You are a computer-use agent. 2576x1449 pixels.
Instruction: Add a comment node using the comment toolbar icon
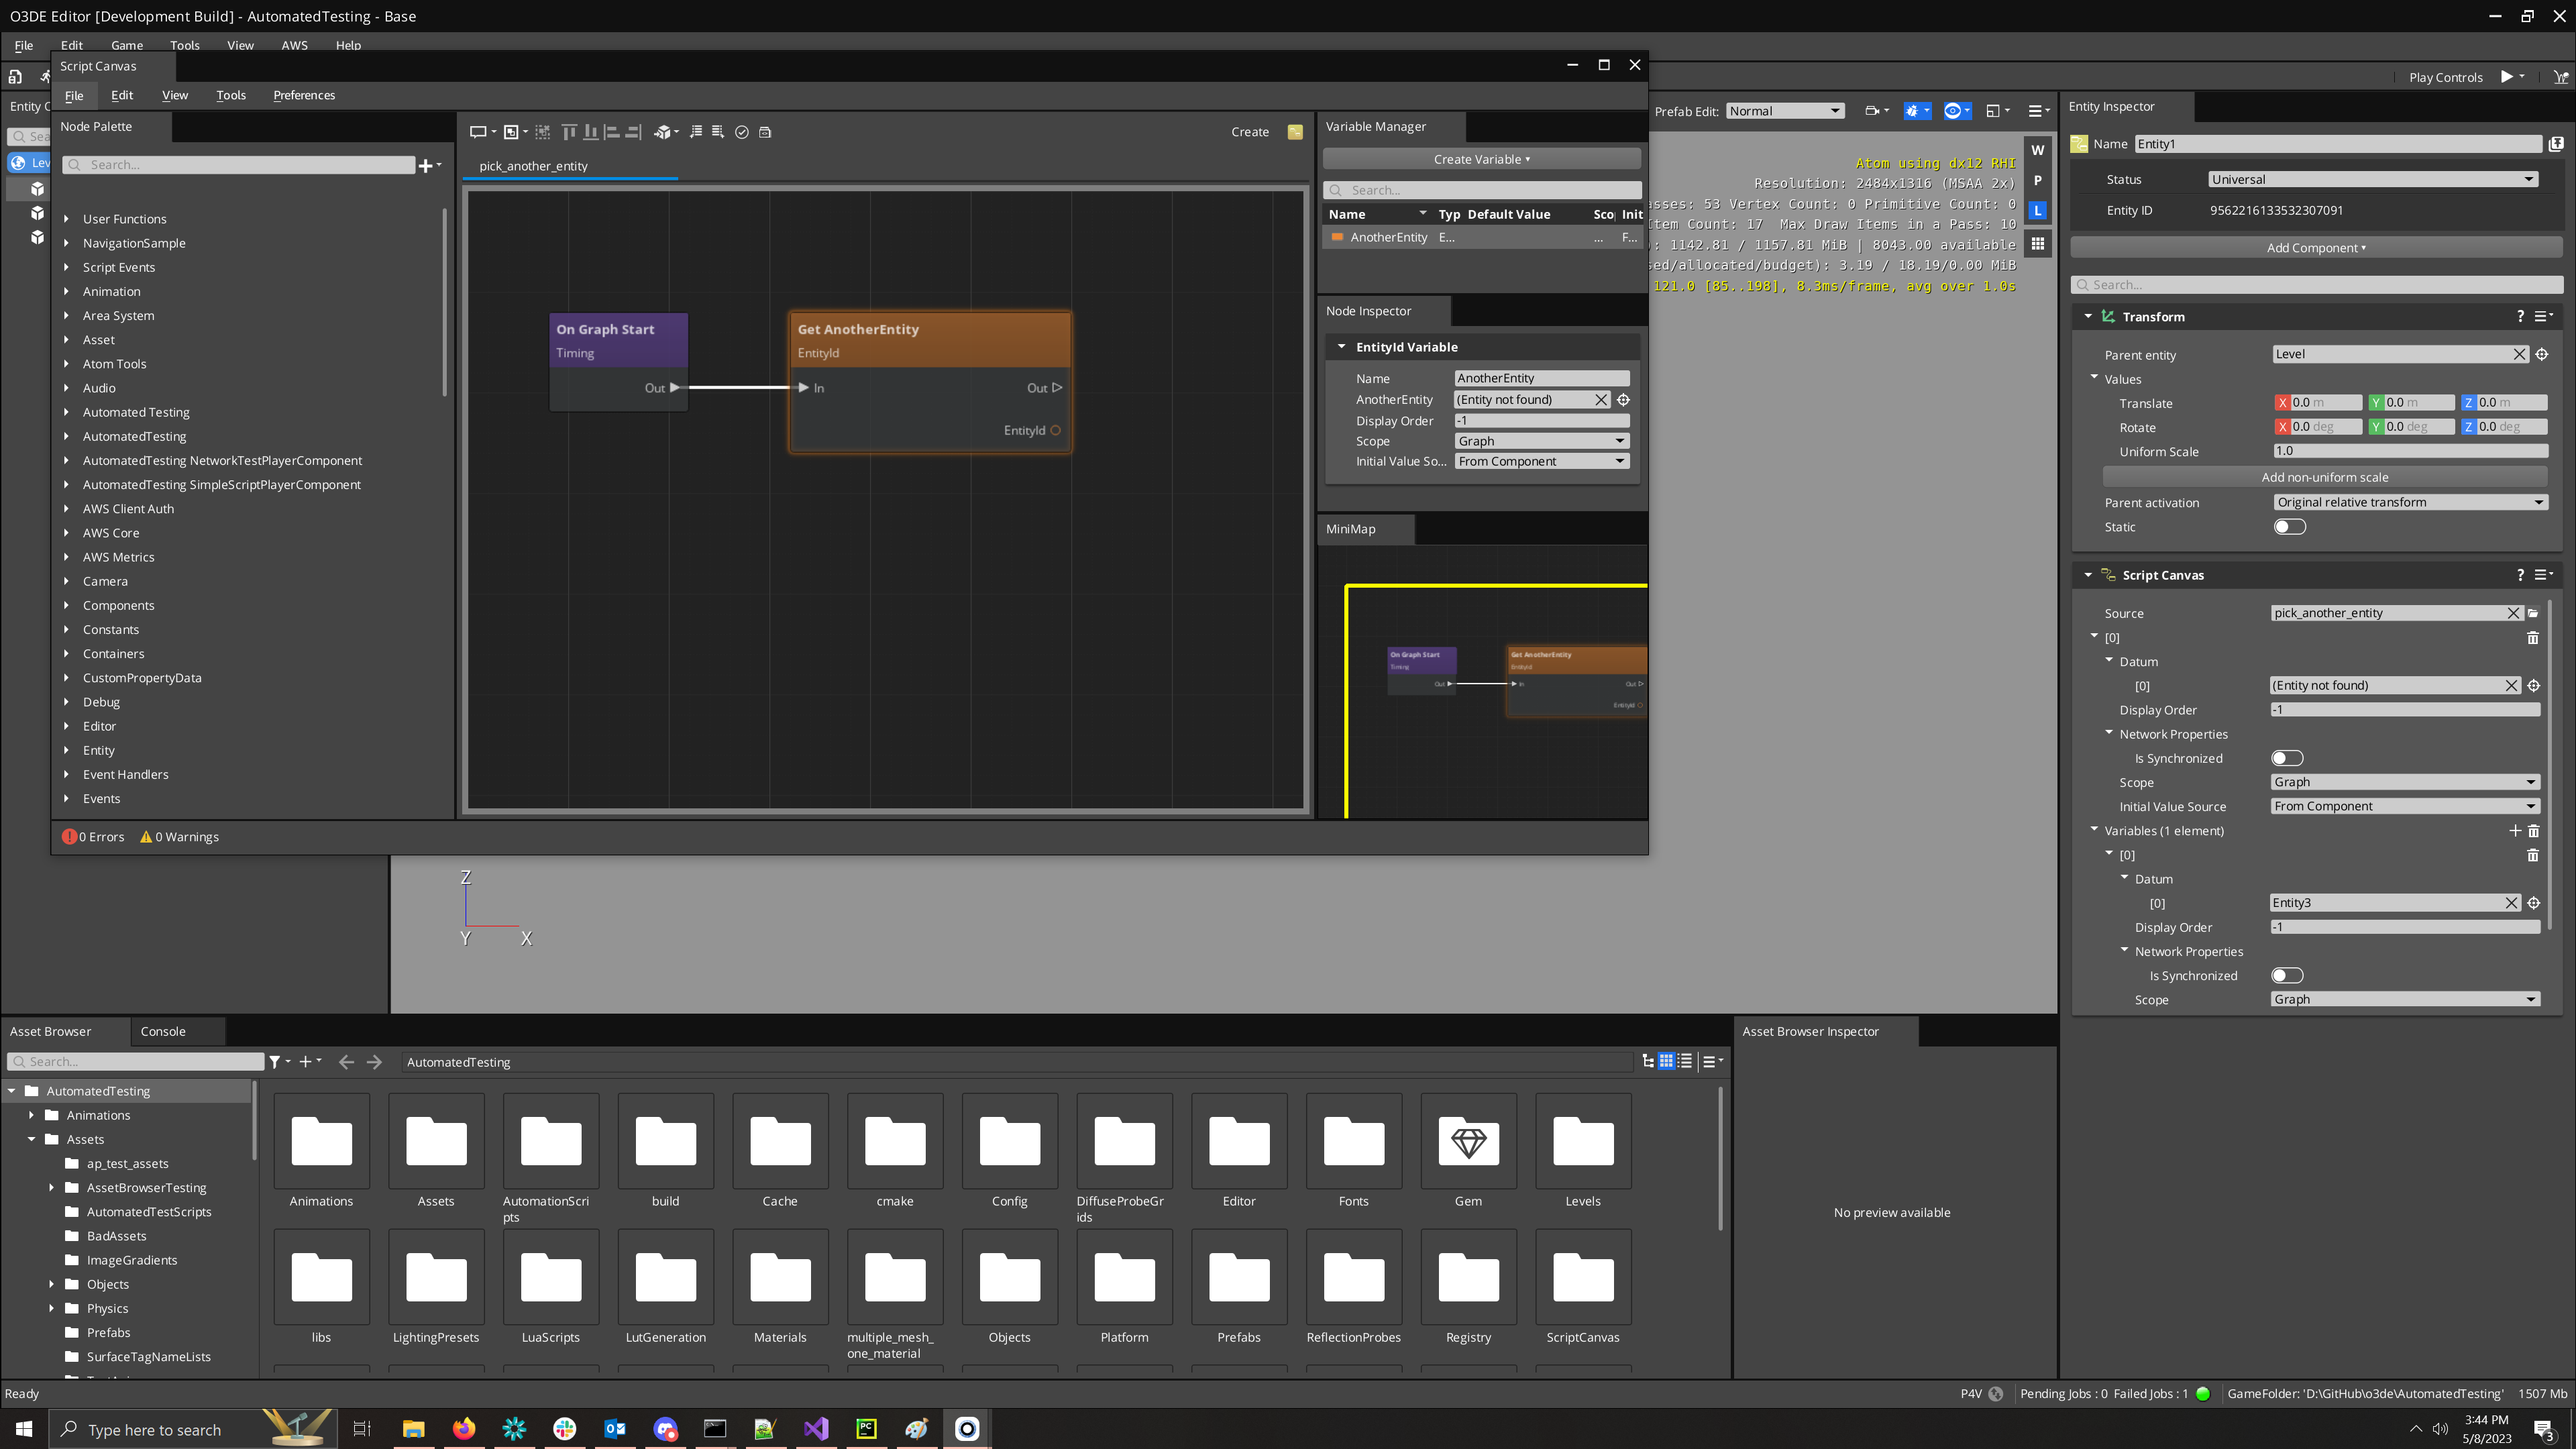point(479,131)
